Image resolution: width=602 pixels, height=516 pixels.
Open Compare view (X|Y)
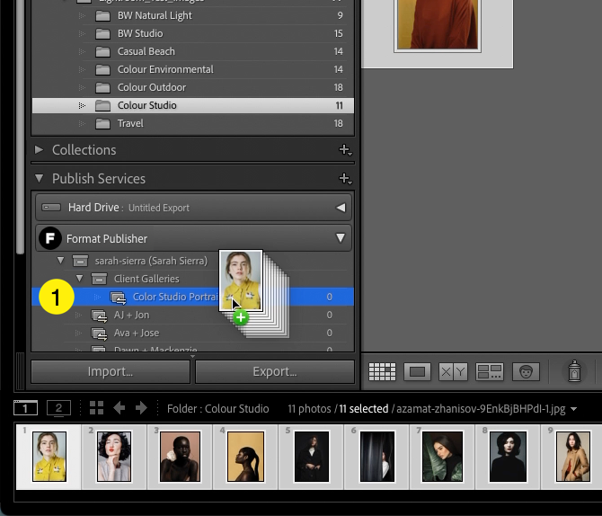[453, 371]
